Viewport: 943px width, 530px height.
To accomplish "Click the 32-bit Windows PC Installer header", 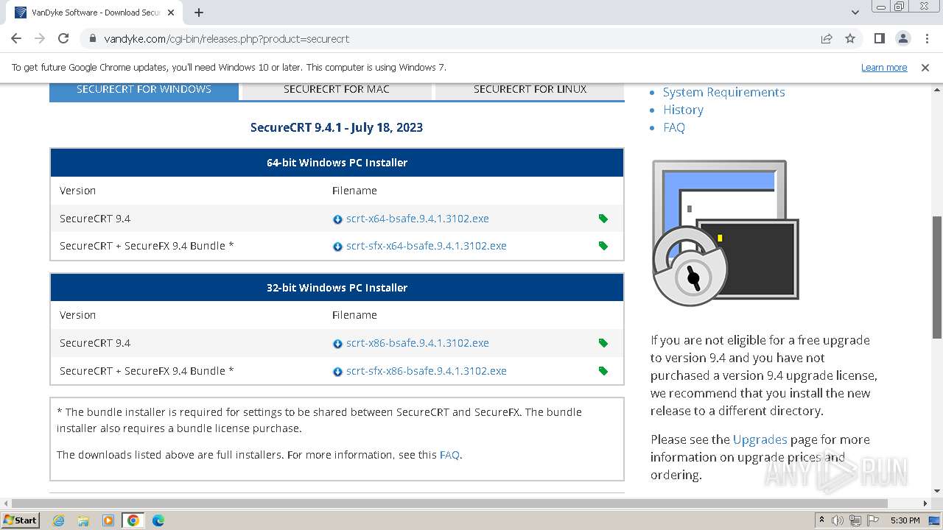I will tap(337, 288).
